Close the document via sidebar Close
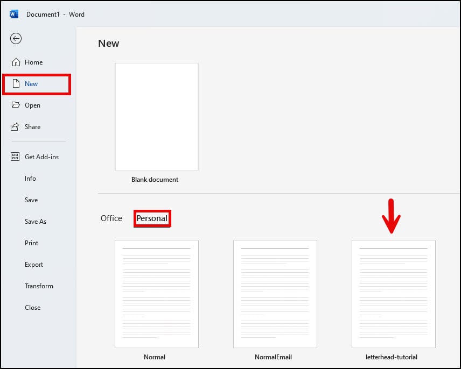461x369 pixels. coord(32,308)
